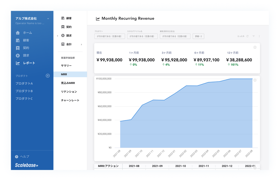Click the 契約 star icon in blue sidebar
This screenshot has height=181, width=280.
coord(18,48)
